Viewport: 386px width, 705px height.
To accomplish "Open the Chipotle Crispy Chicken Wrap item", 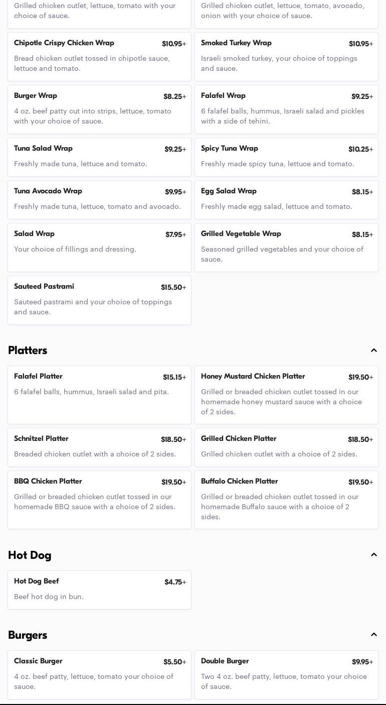I will click(x=99, y=57).
